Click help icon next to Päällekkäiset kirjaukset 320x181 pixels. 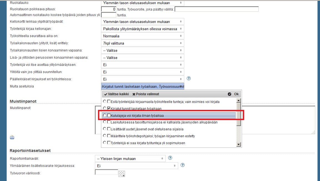(189, 79)
